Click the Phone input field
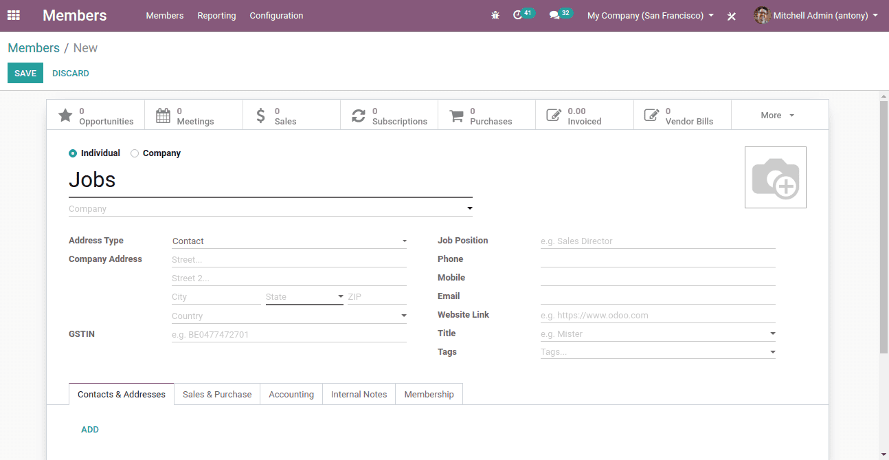Screen dimensions: 889x460 click(658, 260)
